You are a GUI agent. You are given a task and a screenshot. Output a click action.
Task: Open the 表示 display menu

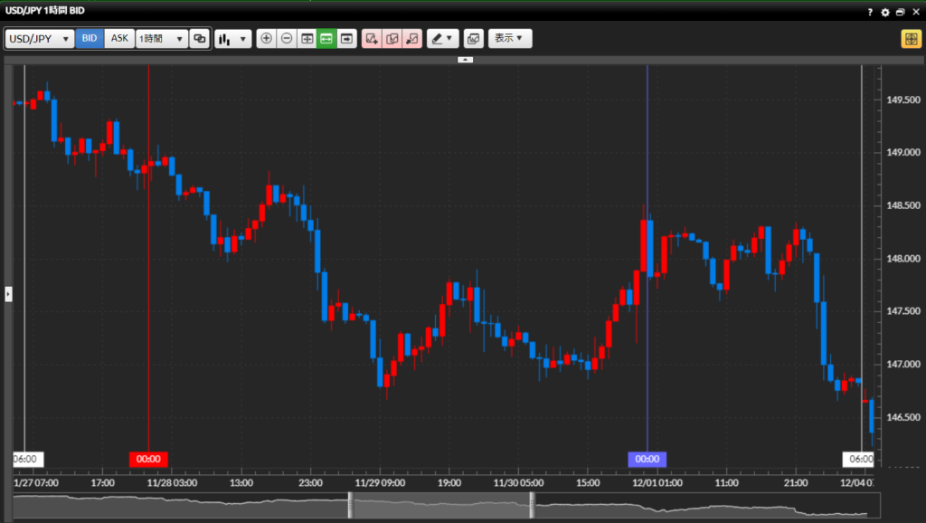[510, 39]
